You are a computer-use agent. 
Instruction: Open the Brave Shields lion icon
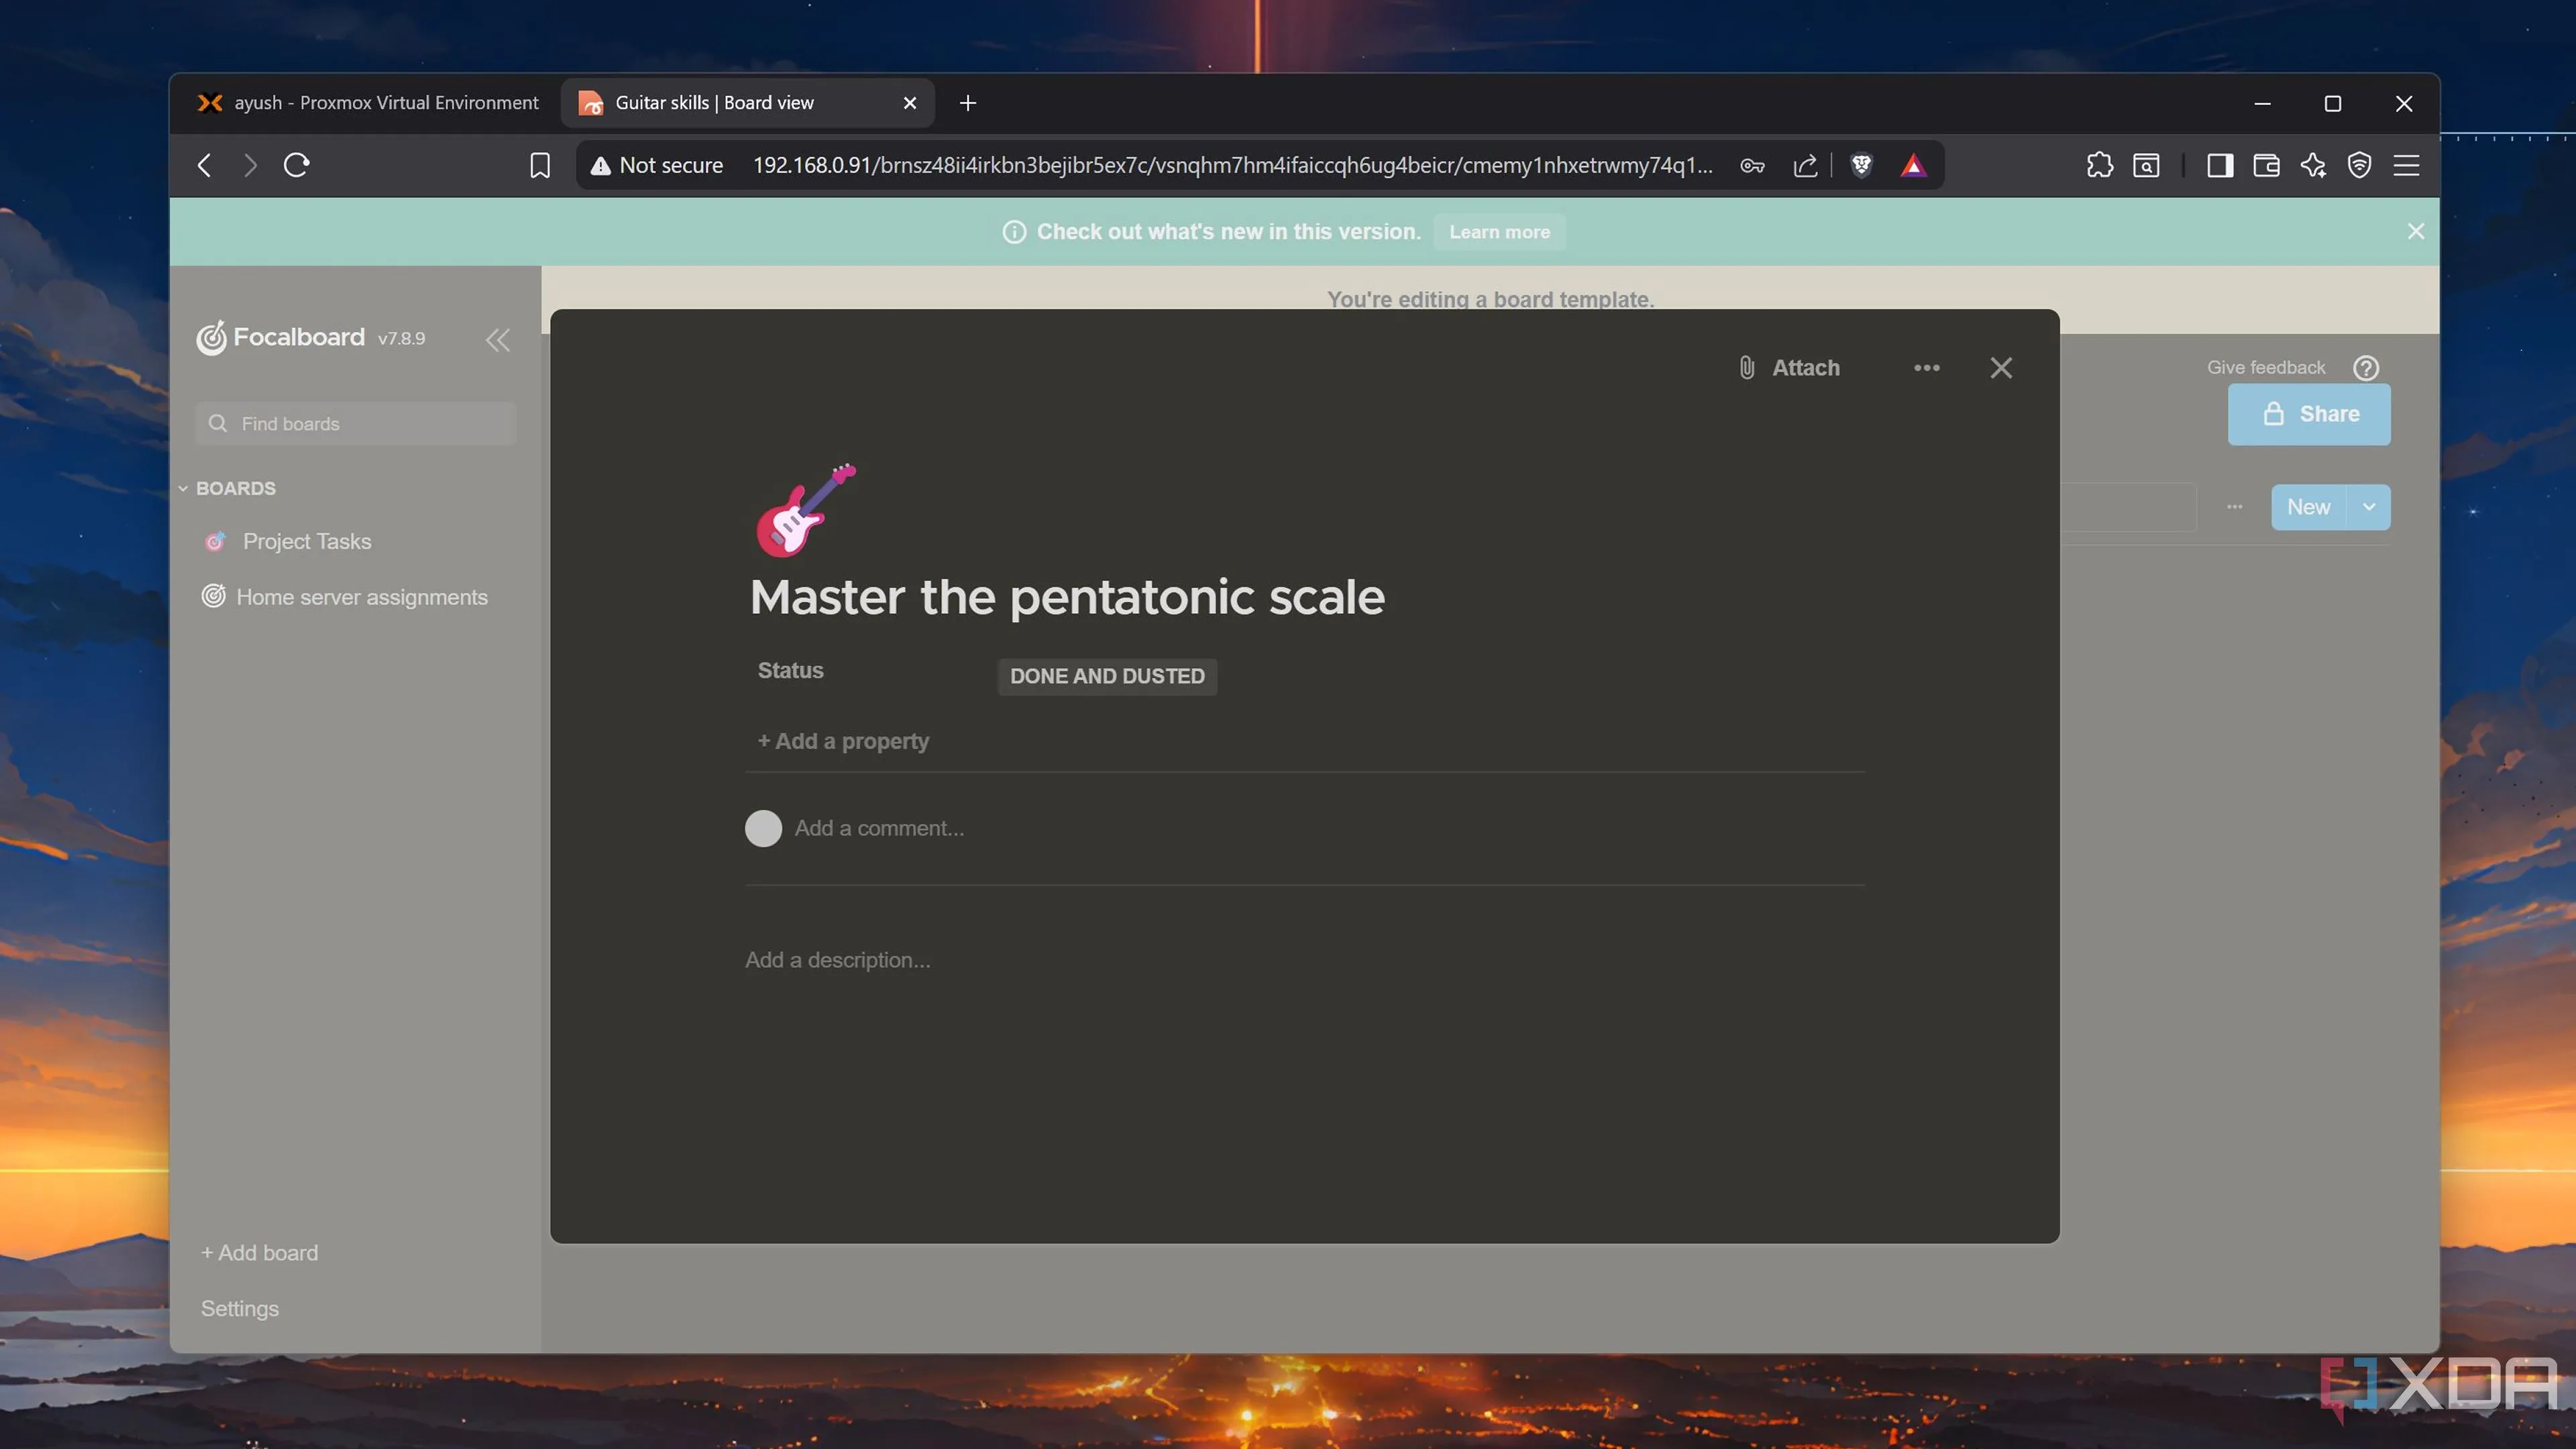(x=1861, y=165)
